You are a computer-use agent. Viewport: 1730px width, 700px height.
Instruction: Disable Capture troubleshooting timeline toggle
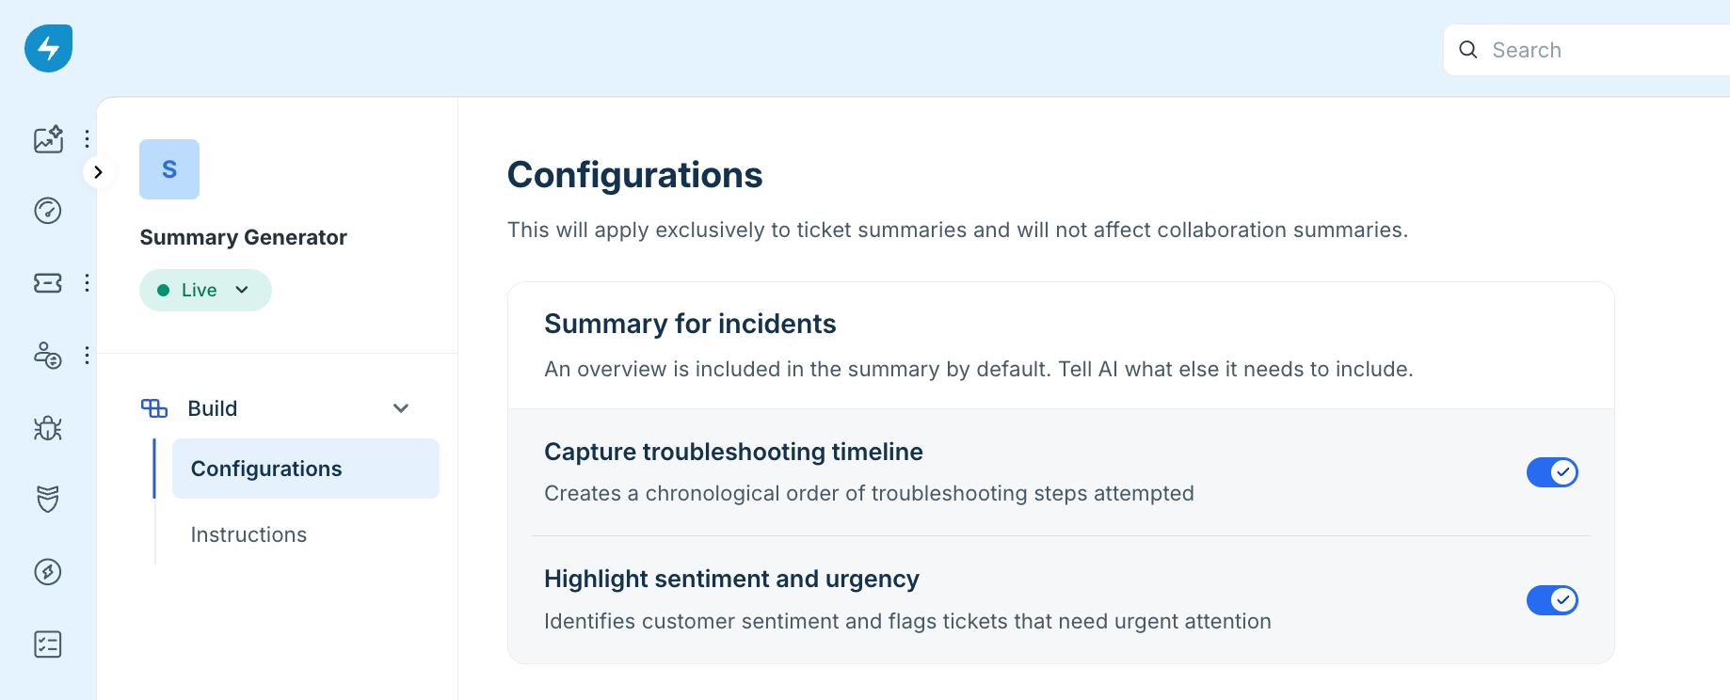pyautogui.click(x=1552, y=472)
